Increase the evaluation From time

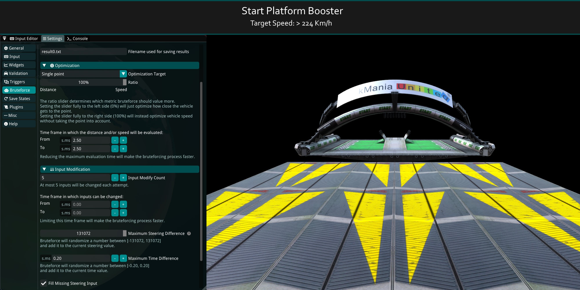pyautogui.click(x=123, y=140)
